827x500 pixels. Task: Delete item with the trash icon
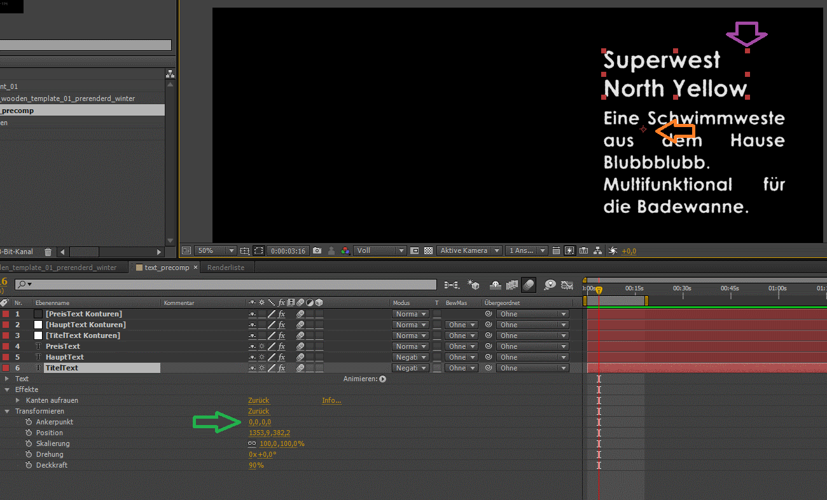[x=48, y=252]
